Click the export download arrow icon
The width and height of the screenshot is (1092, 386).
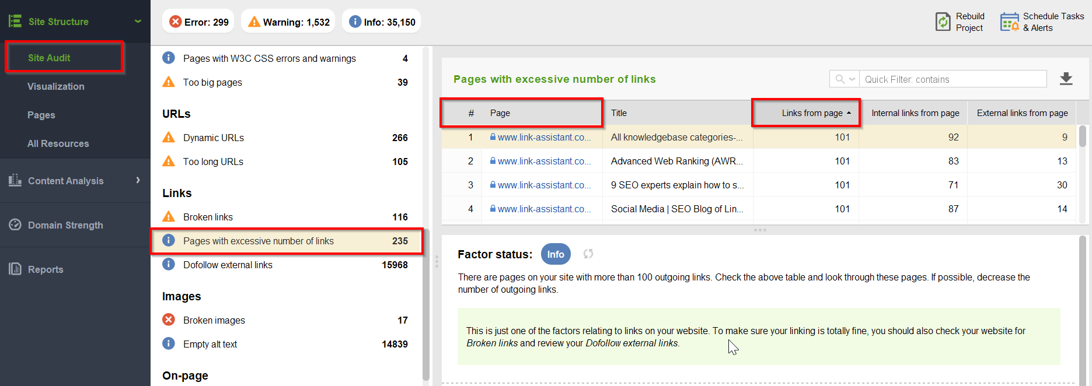click(x=1066, y=79)
